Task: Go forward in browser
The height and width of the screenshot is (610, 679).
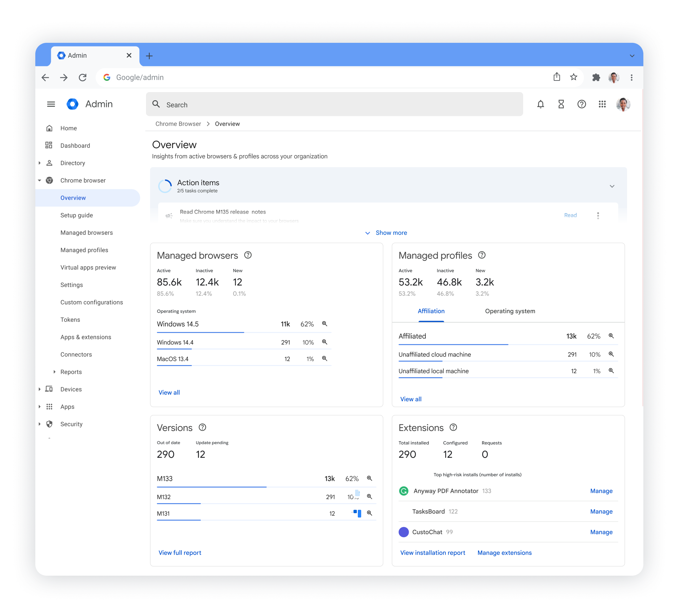Action: pos(64,77)
